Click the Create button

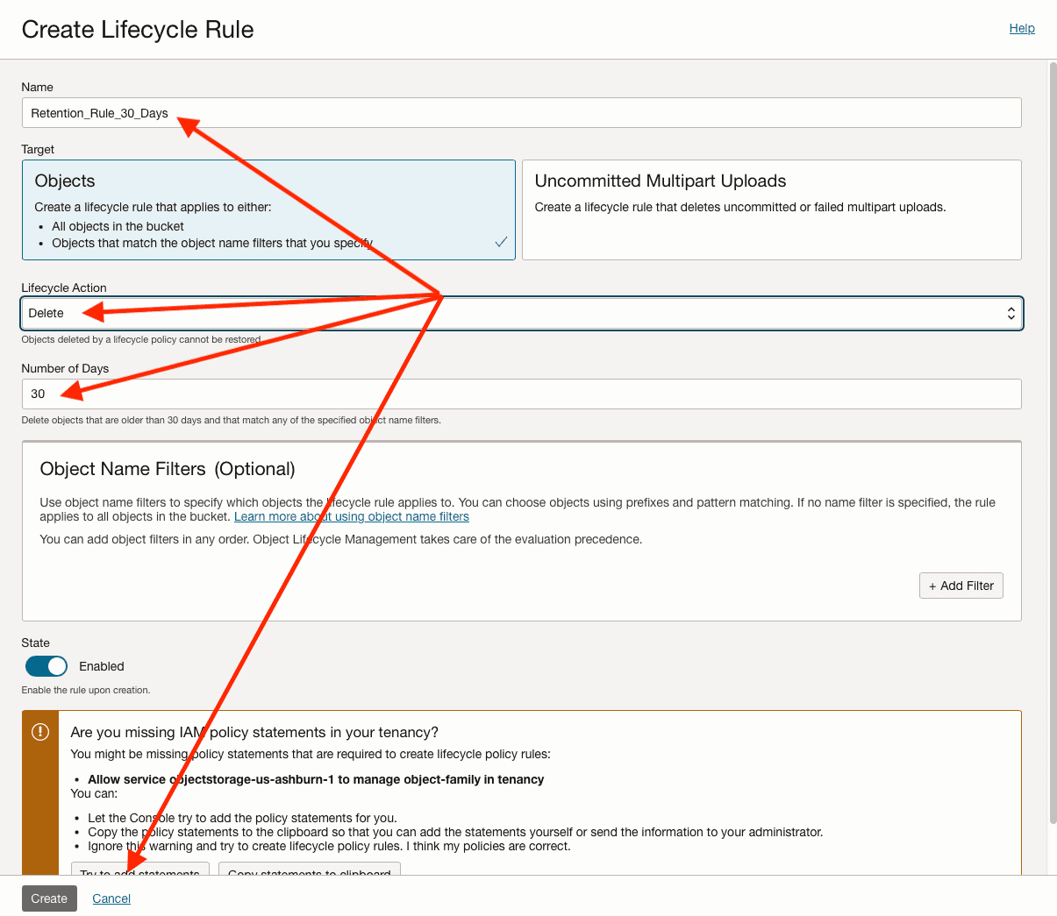coord(49,898)
